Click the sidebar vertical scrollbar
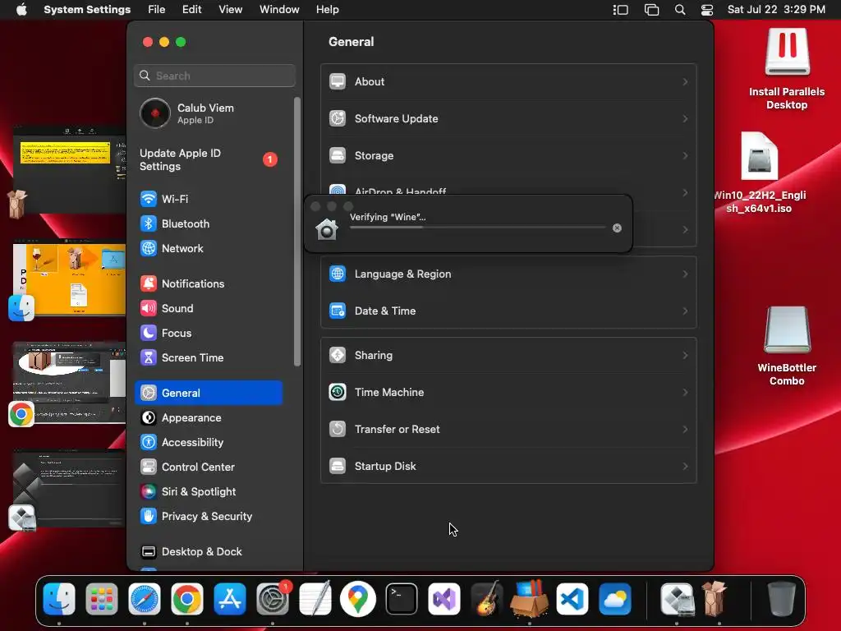Image resolution: width=841 pixels, height=631 pixels. click(297, 232)
